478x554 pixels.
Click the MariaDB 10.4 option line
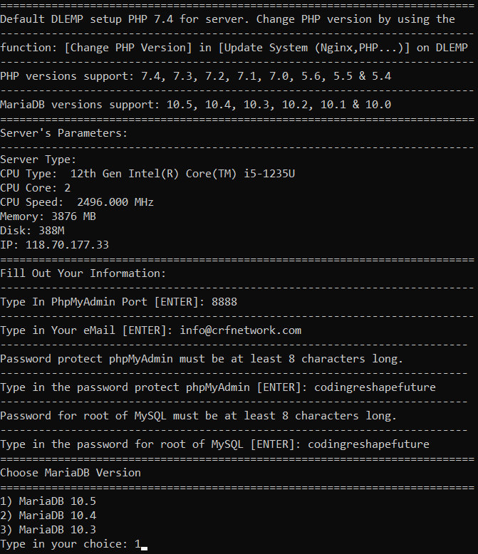point(48,516)
